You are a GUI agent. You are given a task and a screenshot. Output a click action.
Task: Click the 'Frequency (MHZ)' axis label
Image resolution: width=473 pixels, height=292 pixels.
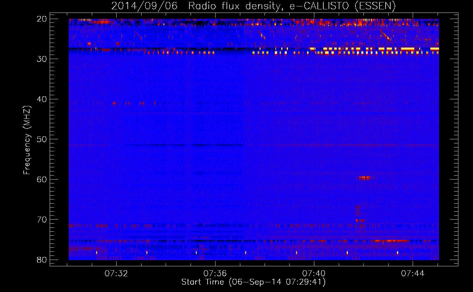27,140
